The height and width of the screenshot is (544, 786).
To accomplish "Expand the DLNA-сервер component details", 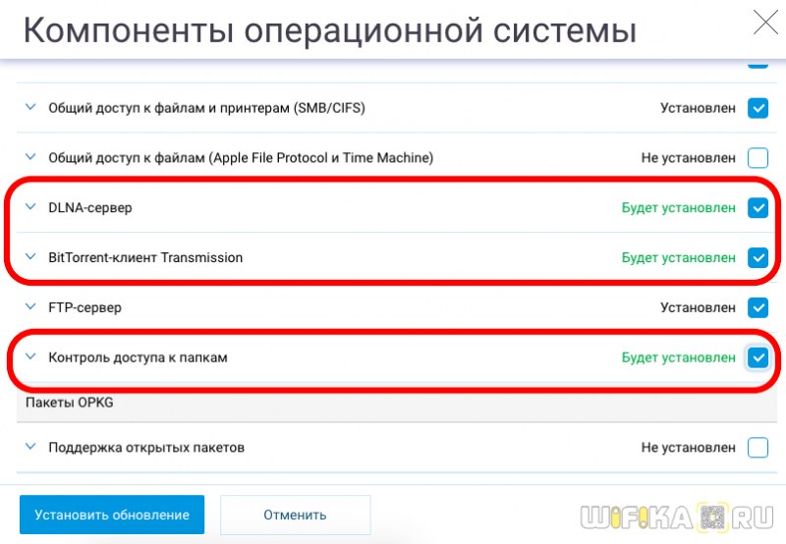I will [x=30, y=207].
